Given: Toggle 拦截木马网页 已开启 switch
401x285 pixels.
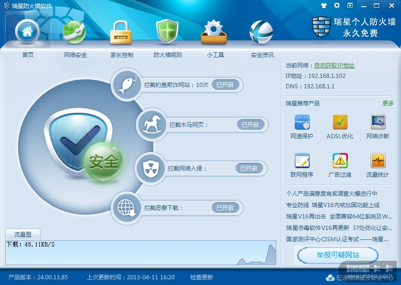Looking at the screenshot, I should tap(250, 125).
